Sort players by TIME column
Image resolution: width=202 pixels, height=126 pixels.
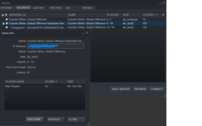tap(70, 82)
